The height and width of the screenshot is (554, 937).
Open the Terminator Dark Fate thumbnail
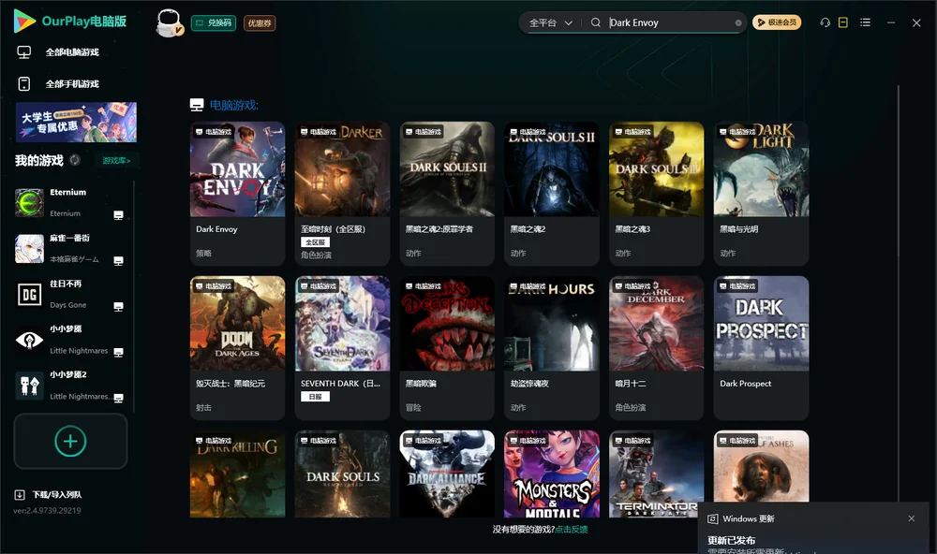(x=656, y=474)
